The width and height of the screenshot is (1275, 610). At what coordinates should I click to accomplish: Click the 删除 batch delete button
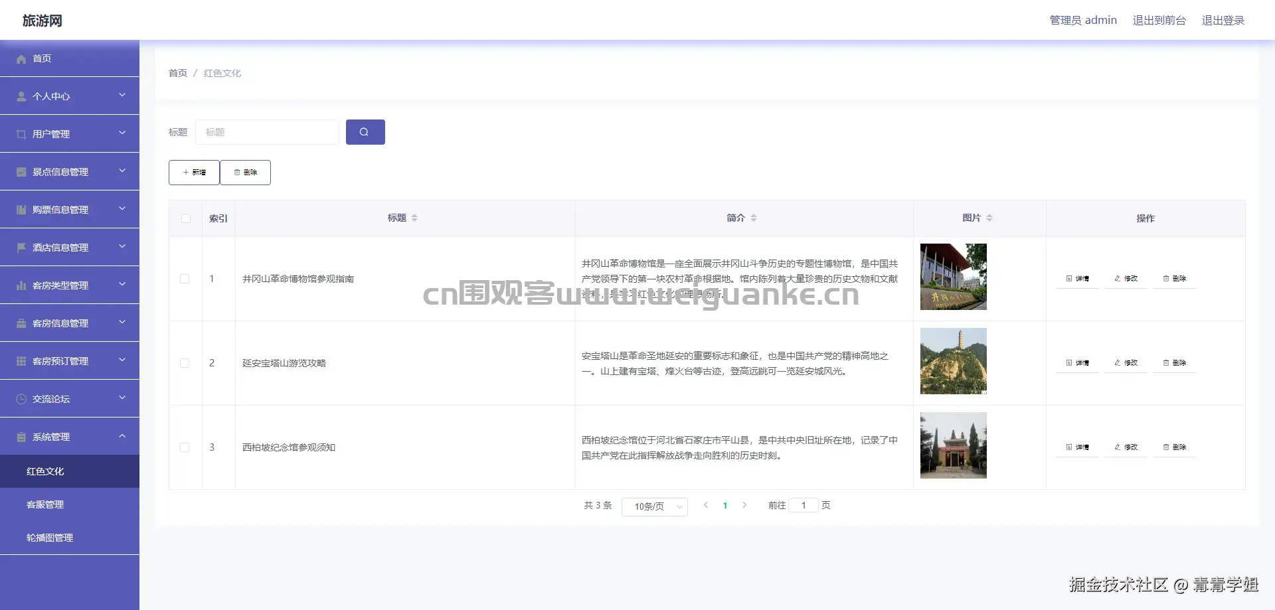pos(245,173)
